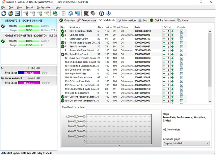Uncheck Enable for Command Timeout

click(x=182, y=70)
